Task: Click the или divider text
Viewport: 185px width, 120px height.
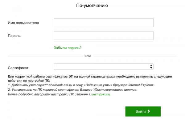Action: 88,56
